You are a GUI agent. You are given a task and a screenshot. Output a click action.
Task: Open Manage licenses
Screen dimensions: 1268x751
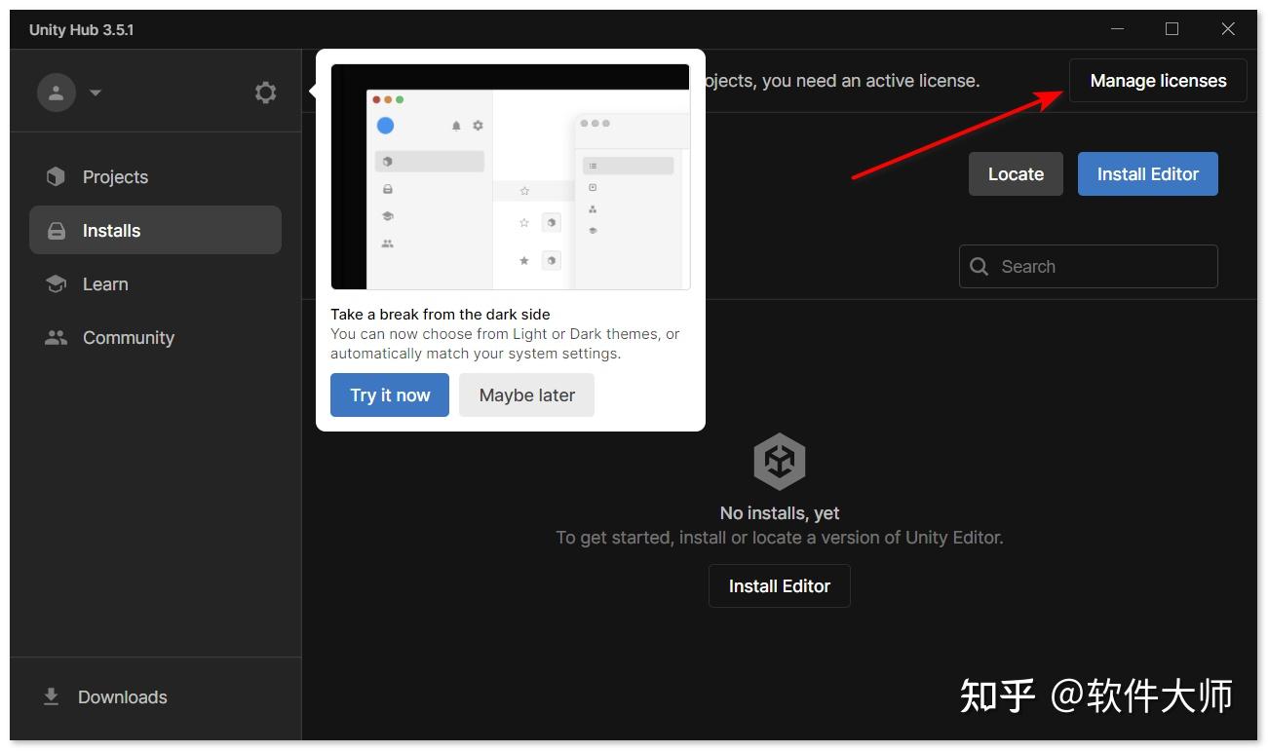(1157, 80)
